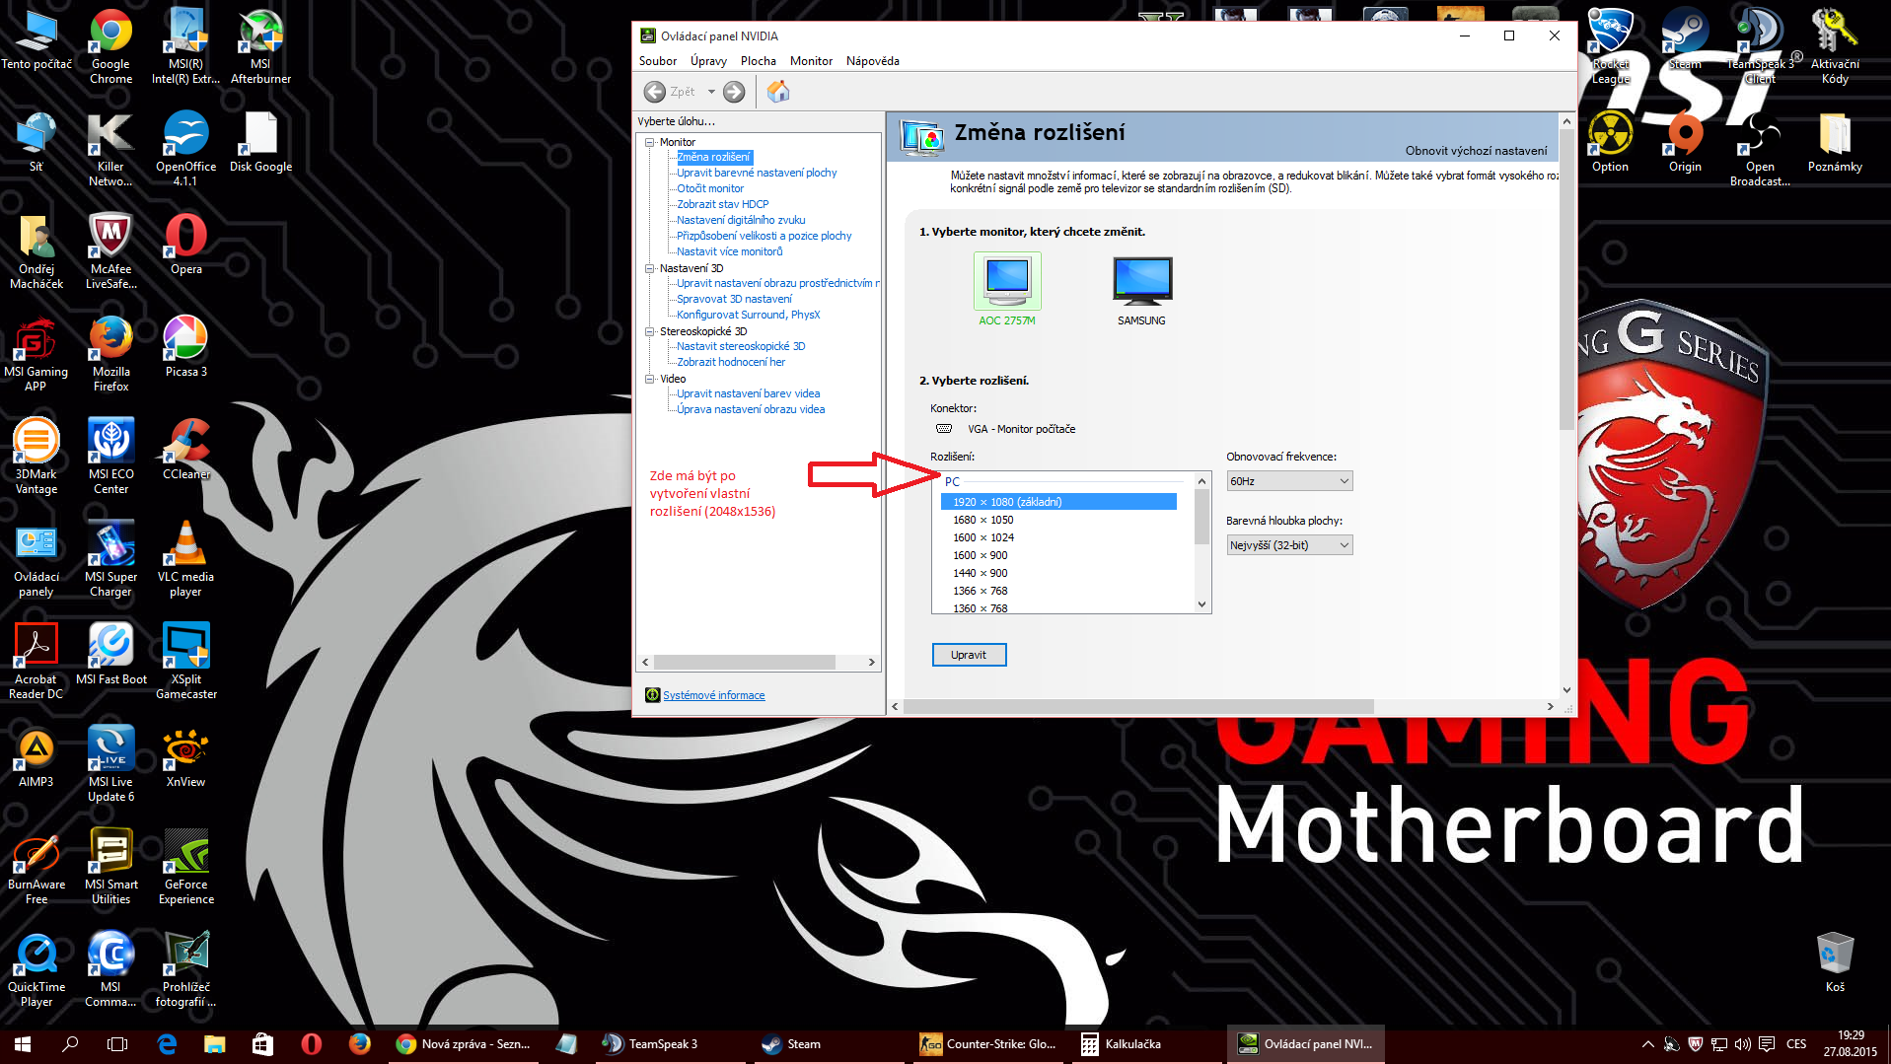Open the Opera desktop icon
The width and height of the screenshot is (1891, 1064).
[186, 244]
